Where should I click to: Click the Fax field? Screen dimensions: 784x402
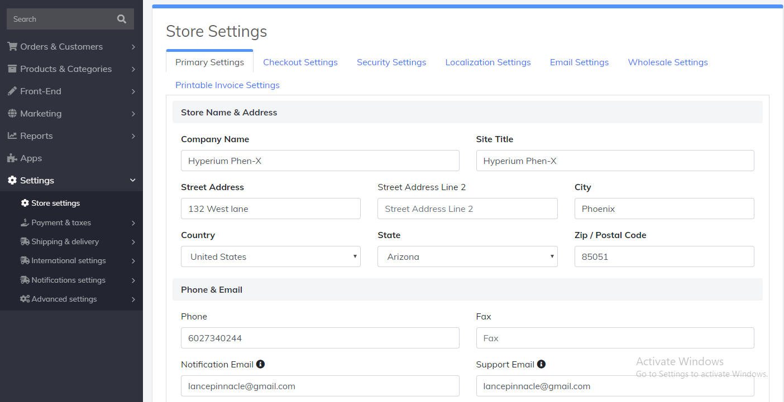click(x=615, y=338)
